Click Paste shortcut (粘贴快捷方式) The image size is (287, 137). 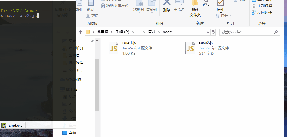pos(114,6)
